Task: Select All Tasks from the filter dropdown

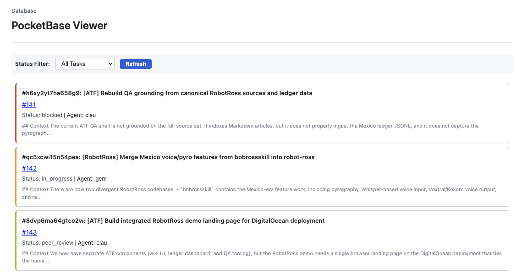Action: pyautogui.click(x=85, y=64)
